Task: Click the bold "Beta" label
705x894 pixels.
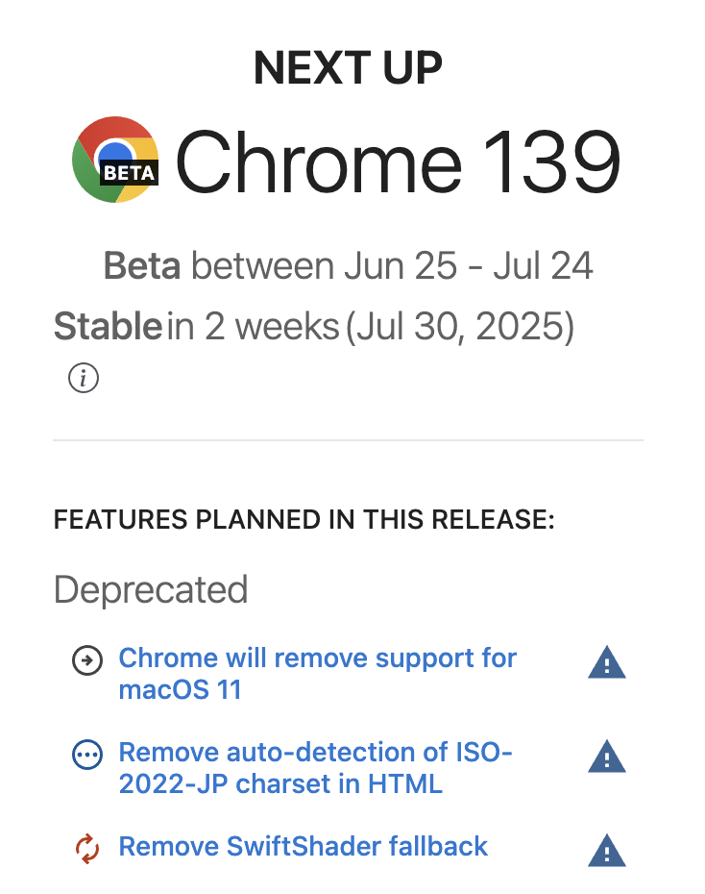Action: pos(142,266)
